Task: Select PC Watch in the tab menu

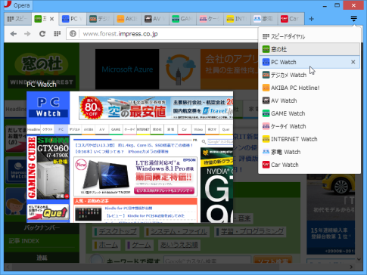Action: (309, 62)
